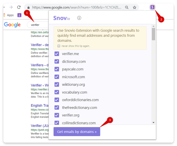Click the 'https://en.oxfor' result URL
Viewport: 177px width, 146px height.
pyautogui.click(x=40, y=32)
